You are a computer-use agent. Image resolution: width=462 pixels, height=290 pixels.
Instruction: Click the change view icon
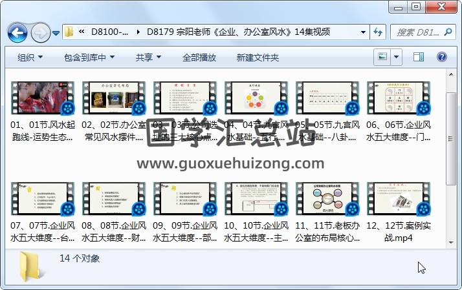[382, 57]
